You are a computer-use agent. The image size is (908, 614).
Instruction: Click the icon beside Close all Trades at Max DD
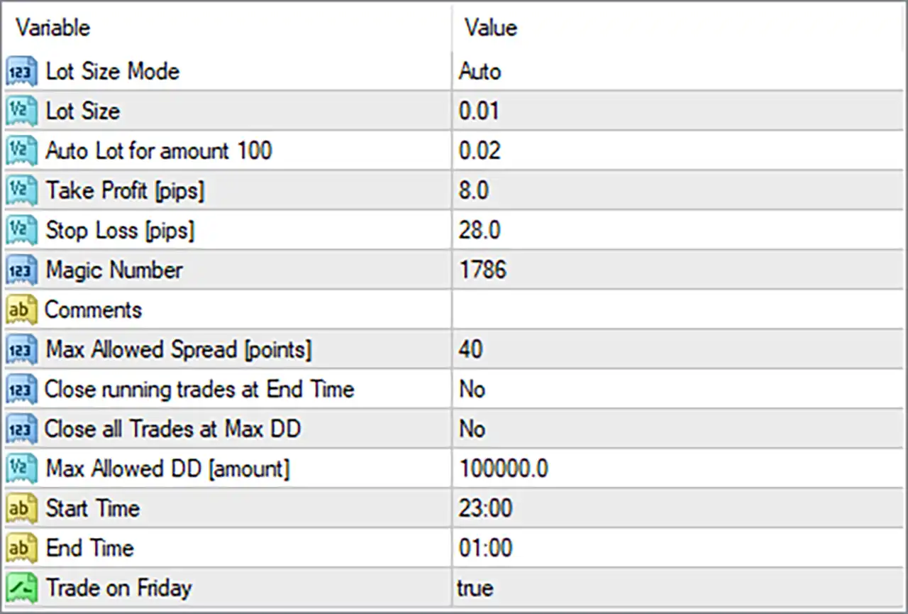21,429
